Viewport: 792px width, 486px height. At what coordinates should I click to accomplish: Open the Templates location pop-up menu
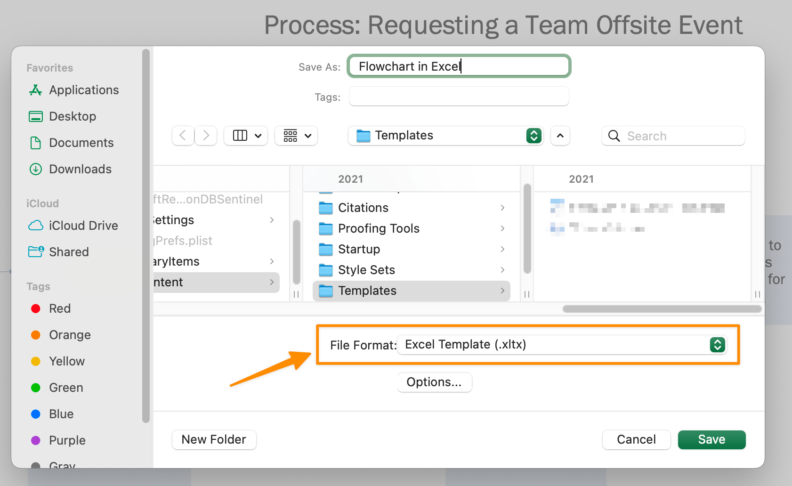pyautogui.click(x=445, y=136)
